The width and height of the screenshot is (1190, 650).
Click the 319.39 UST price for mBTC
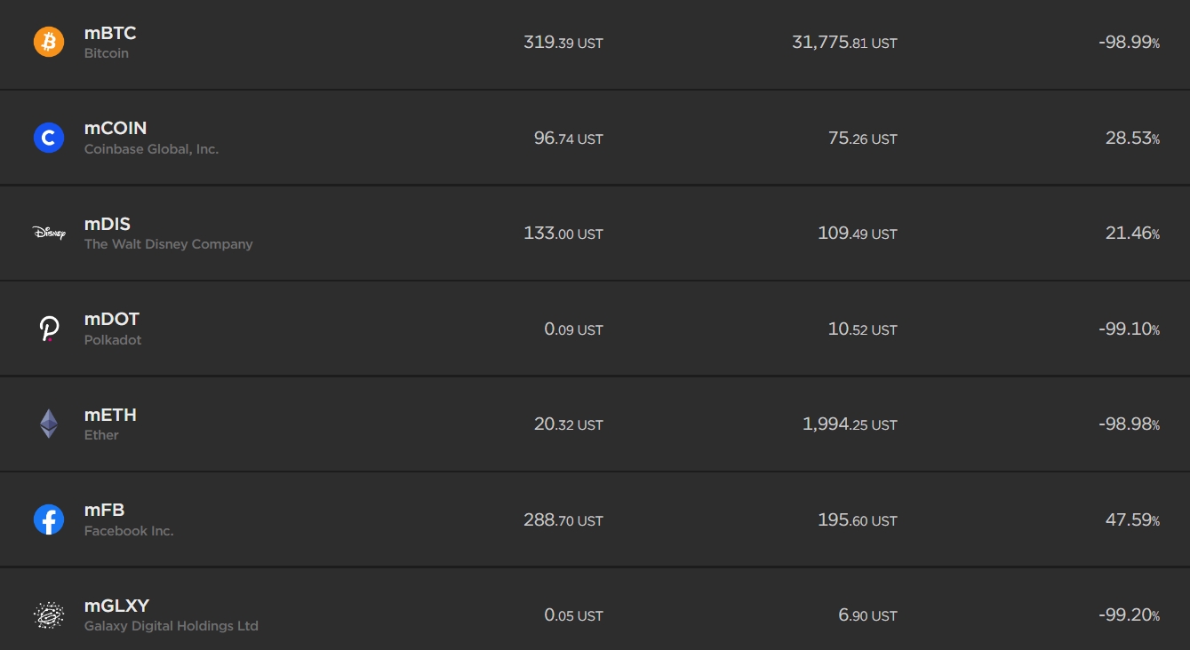coord(563,43)
